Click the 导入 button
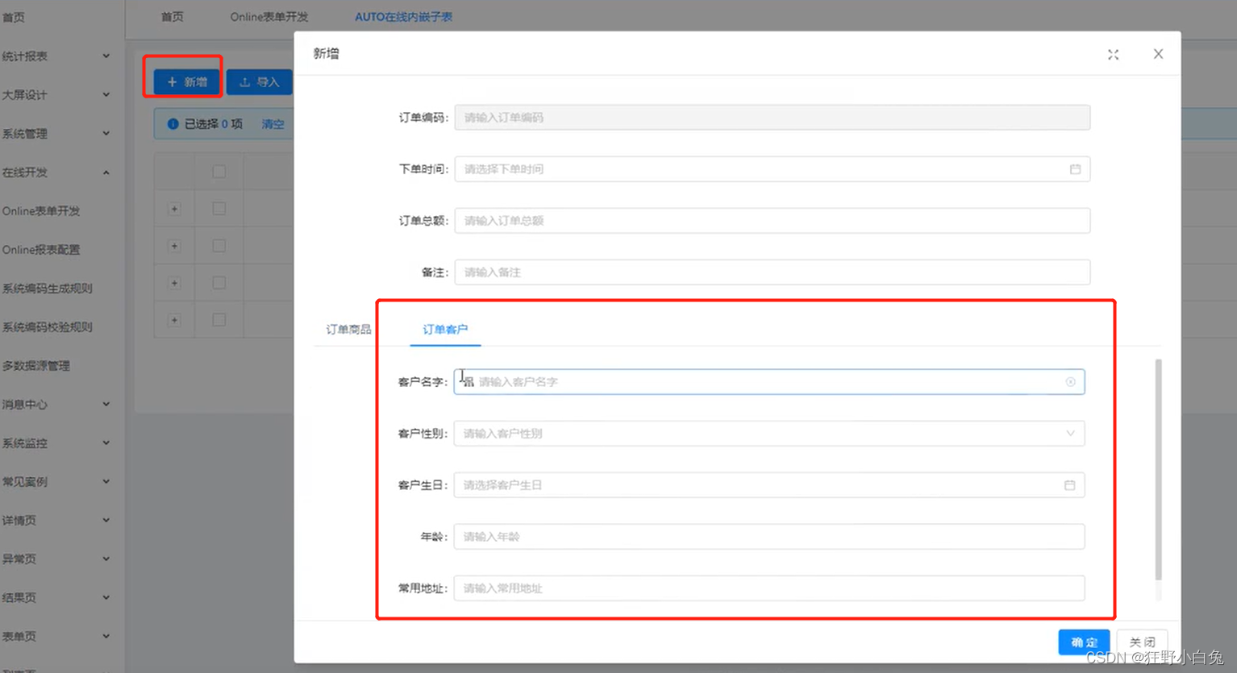 (259, 82)
